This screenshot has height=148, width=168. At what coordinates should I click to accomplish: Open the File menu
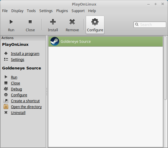pyautogui.click(x=5, y=11)
